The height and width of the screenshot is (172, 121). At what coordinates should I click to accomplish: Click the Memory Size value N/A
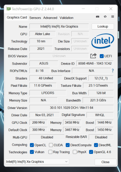[x=43, y=100]
